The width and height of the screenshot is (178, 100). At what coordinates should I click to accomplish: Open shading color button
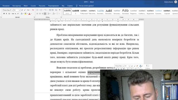(x=53, y=14)
